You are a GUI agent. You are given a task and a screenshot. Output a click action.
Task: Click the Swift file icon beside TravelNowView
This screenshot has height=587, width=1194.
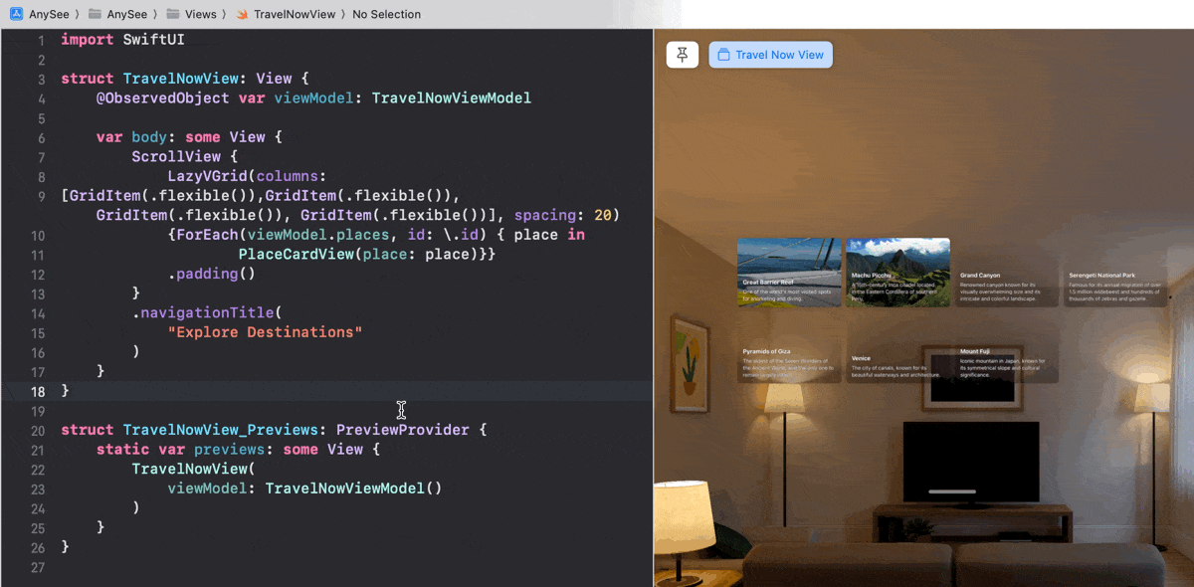click(x=242, y=14)
